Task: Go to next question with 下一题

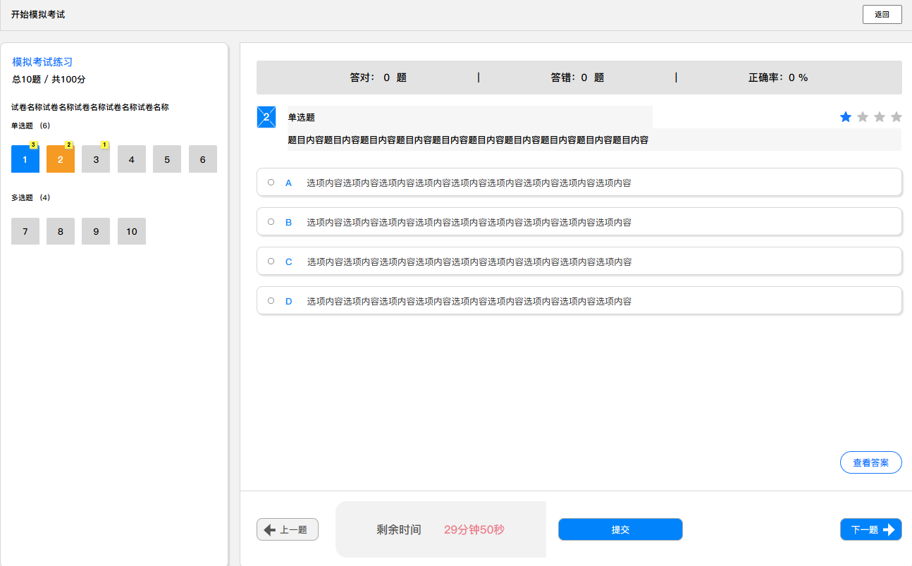Action: pos(871,529)
